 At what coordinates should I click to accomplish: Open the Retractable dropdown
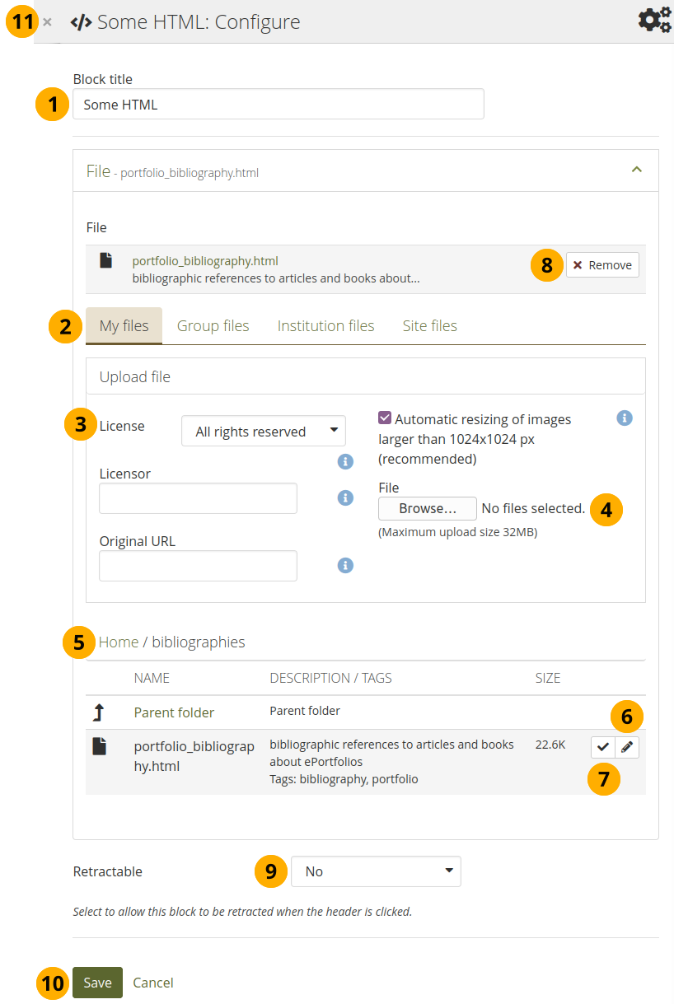tap(376, 871)
